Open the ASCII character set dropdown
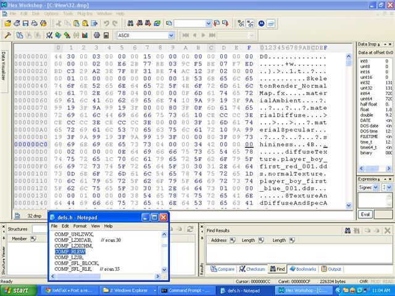Screen dimensions: 395x296 pyautogui.click(x=171, y=35)
